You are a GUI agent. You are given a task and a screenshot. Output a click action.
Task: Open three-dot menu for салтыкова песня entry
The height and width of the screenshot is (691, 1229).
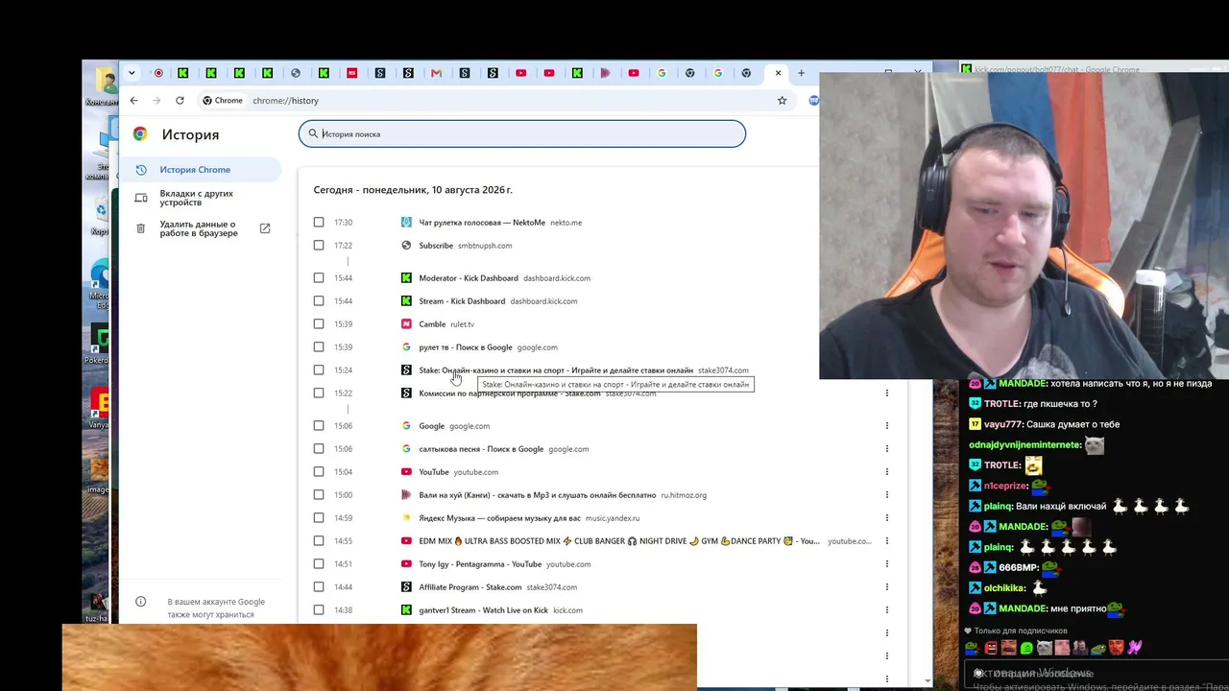point(886,449)
